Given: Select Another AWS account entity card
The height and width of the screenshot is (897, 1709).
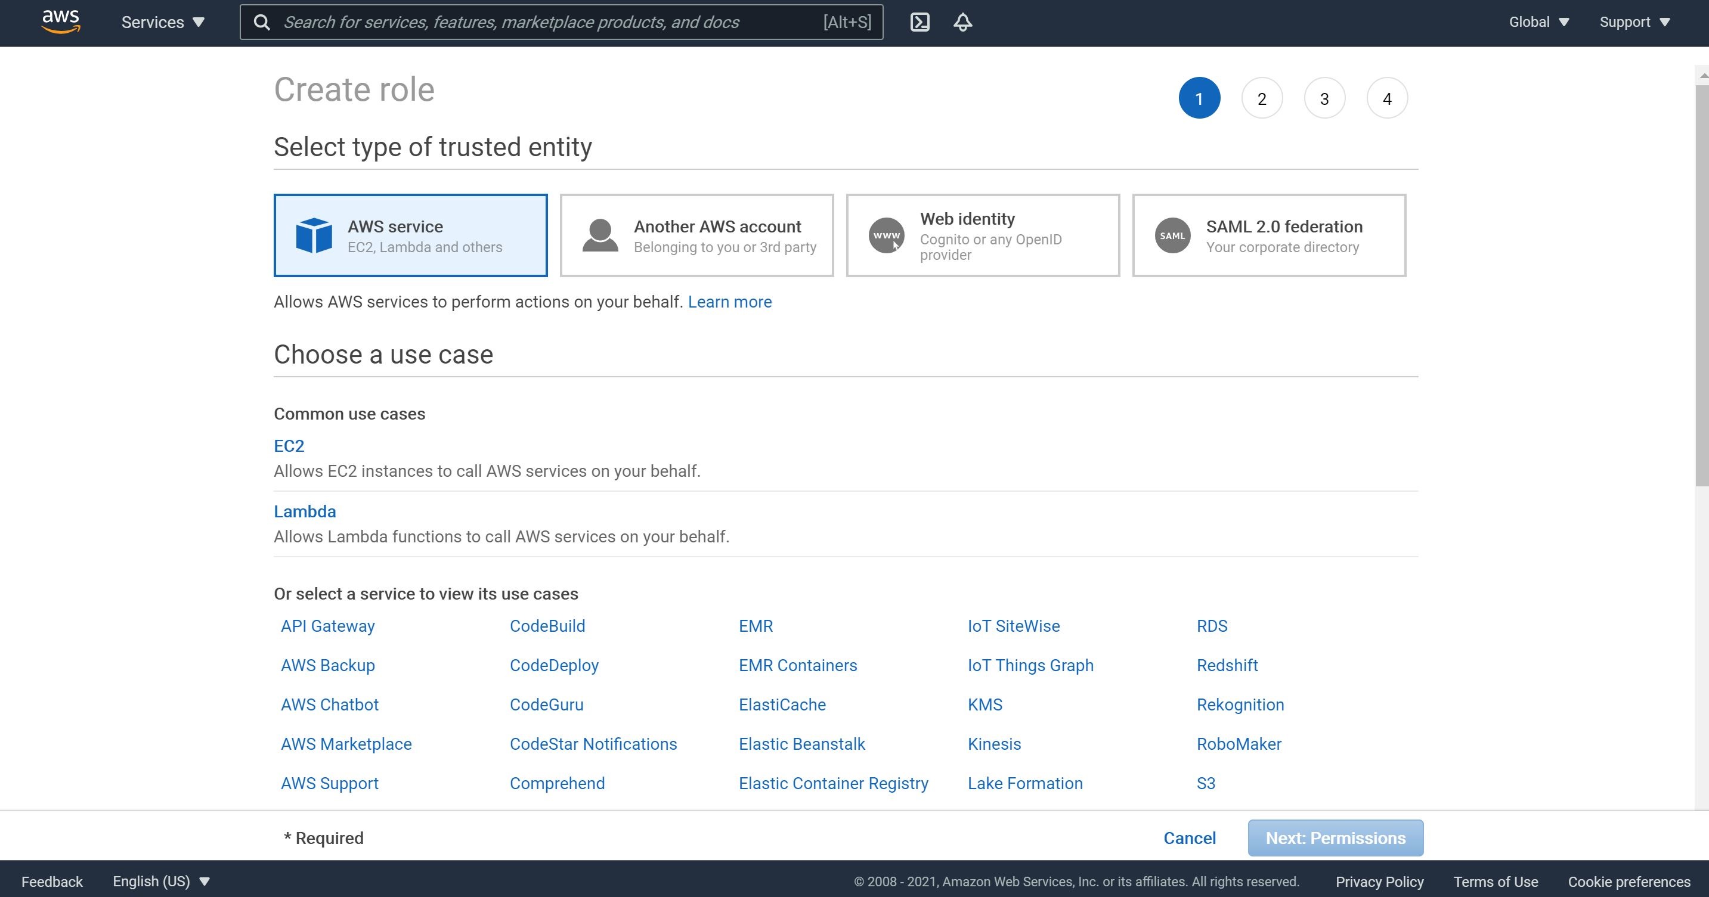Looking at the screenshot, I should coord(696,235).
